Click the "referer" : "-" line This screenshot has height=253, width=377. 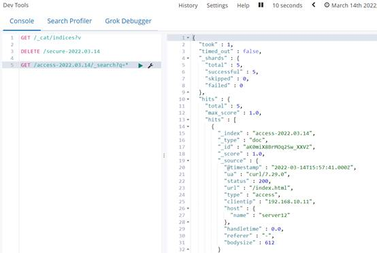pos(249,236)
